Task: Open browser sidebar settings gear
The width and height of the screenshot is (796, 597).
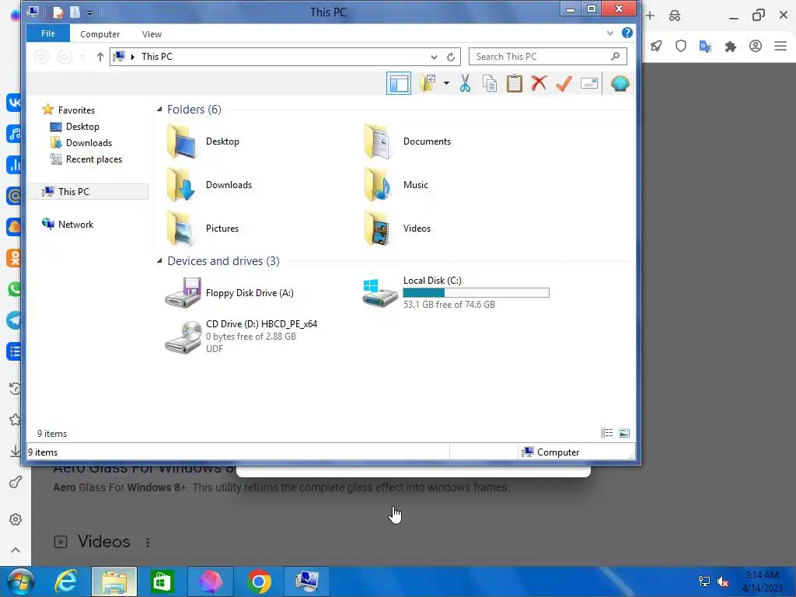Action: coord(16,519)
